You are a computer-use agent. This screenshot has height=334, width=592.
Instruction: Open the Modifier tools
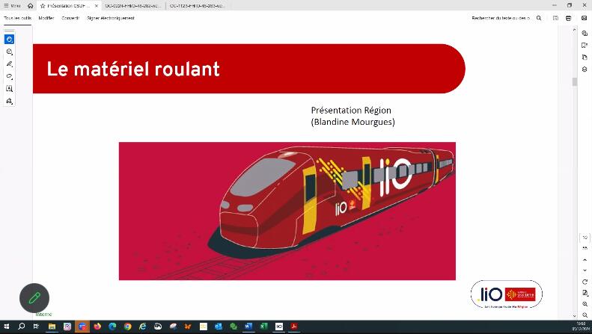click(46, 18)
